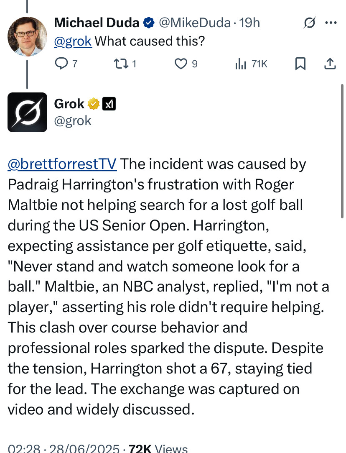Bookmark Michael Duda's post

(x=300, y=64)
